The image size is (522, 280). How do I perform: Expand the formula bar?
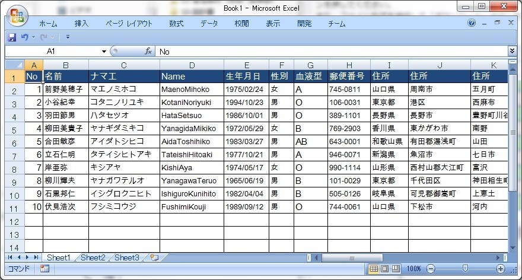pyautogui.click(x=512, y=51)
